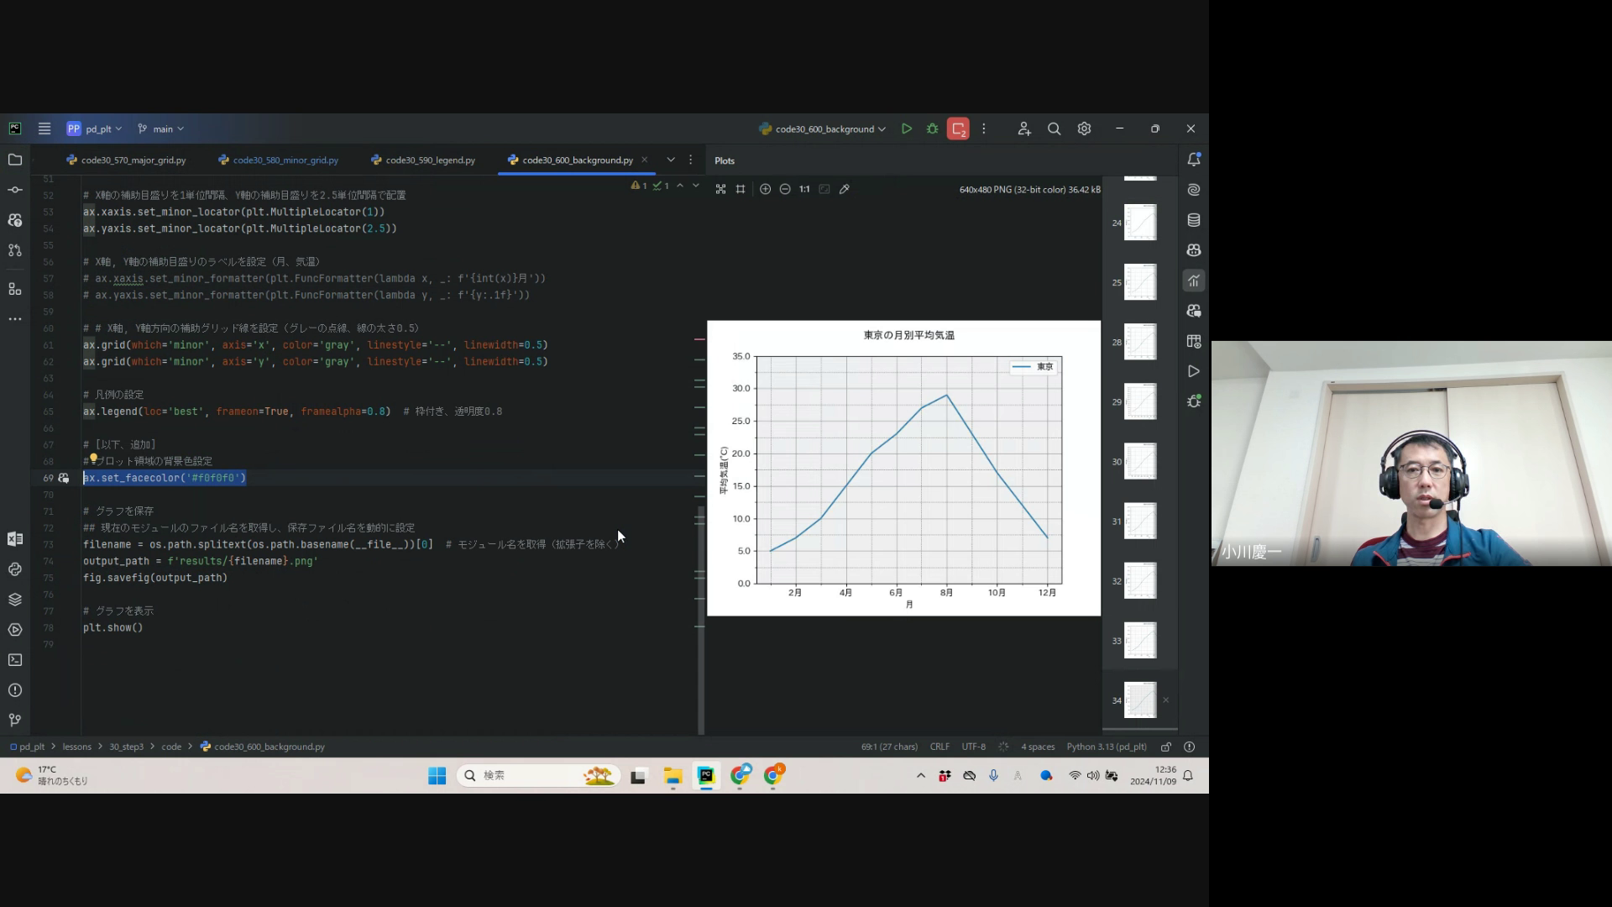The width and height of the screenshot is (1612, 907).
Task: Select plot thumbnail number 30
Action: coord(1140,461)
